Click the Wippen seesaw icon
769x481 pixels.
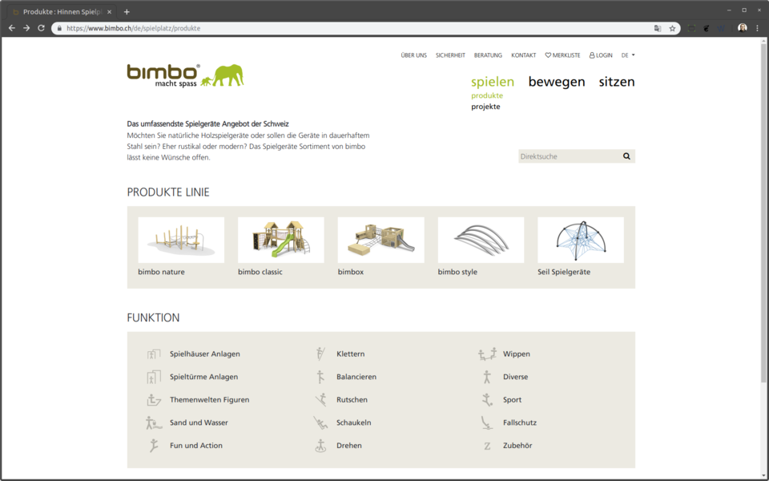pos(487,354)
